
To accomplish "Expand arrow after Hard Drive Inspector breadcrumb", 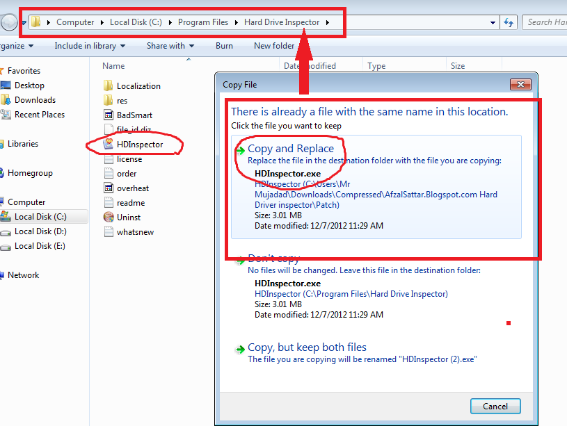I will (327, 22).
